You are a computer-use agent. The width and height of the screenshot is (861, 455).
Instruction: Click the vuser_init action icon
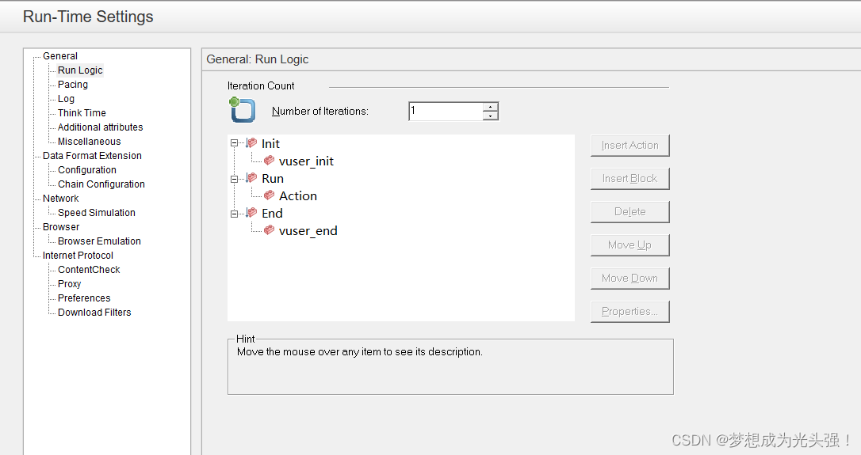[x=269, y=161]
